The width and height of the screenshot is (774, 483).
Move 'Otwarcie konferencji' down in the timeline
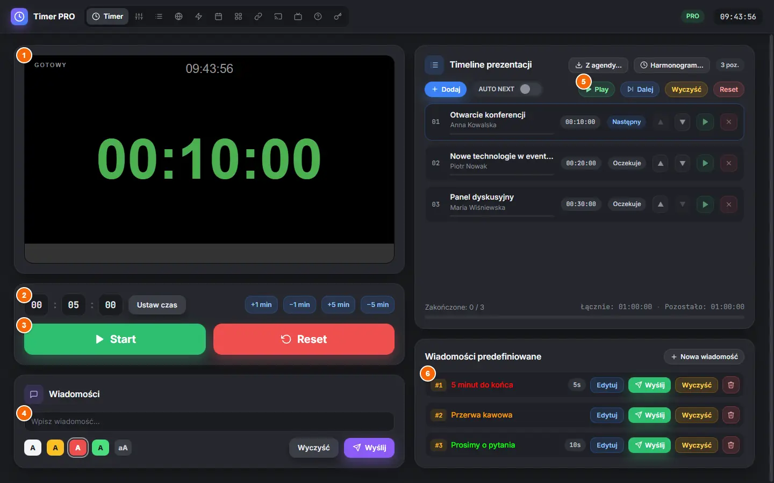coord(683,122)
